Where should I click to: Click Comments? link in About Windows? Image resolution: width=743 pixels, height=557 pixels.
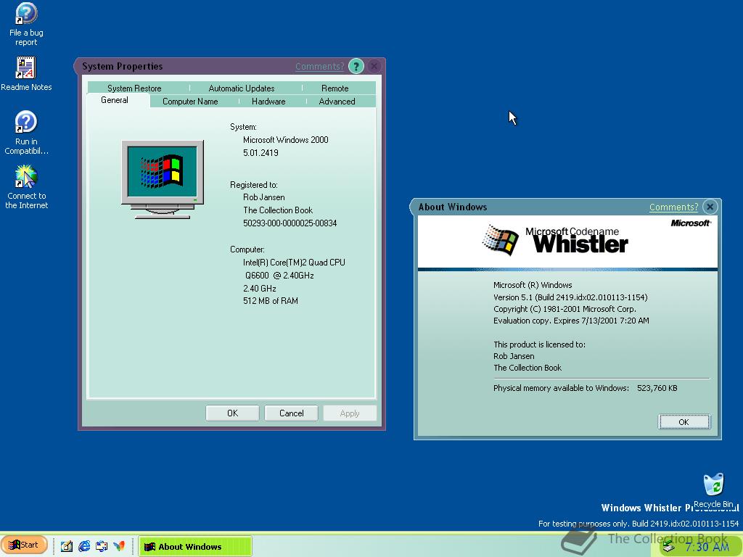coord(673,207)
